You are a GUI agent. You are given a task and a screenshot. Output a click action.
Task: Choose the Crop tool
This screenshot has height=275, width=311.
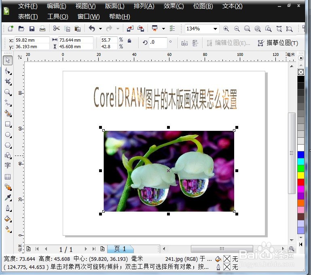8,82
